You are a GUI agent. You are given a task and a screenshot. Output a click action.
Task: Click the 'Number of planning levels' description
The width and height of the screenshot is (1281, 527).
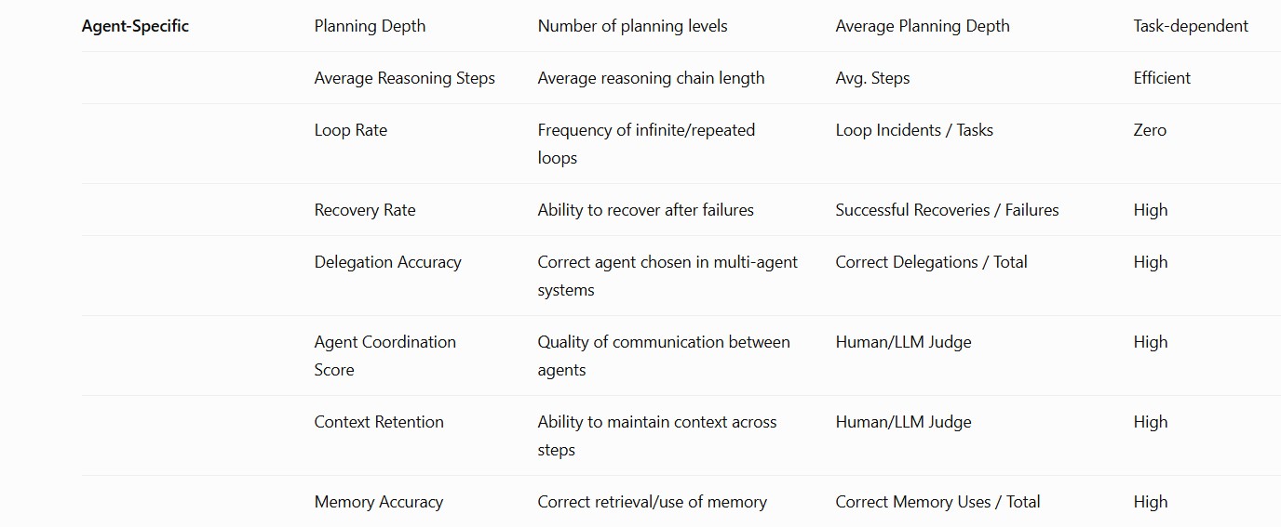pos(633,26)
